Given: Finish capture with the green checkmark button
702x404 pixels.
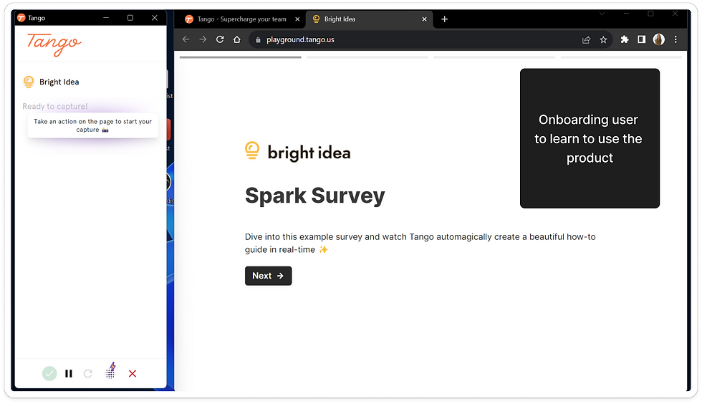Looking at the screenshot, I should [49, 373].
